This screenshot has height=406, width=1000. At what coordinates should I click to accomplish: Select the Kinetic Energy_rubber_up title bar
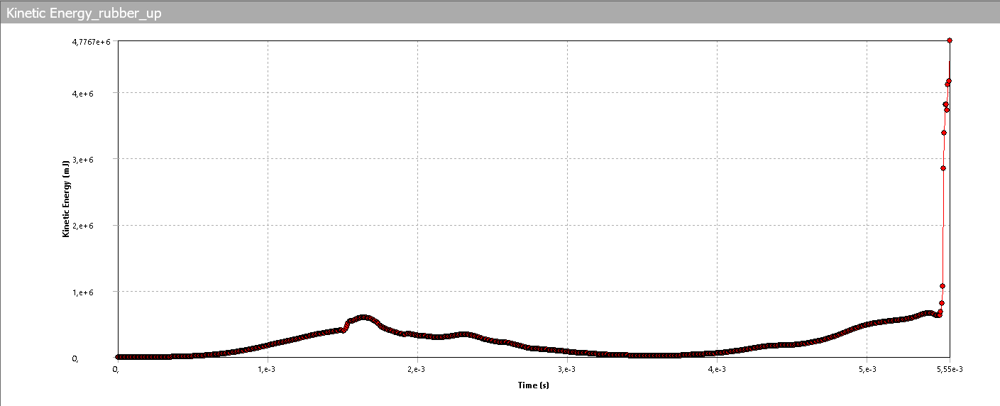[x=500, y=12]
